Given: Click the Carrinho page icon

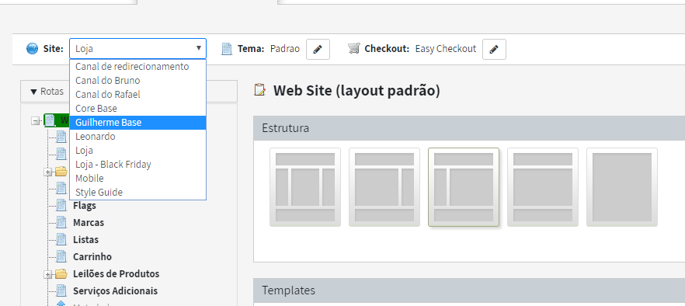Looking at the screenshot, I should tap(62, 256).
